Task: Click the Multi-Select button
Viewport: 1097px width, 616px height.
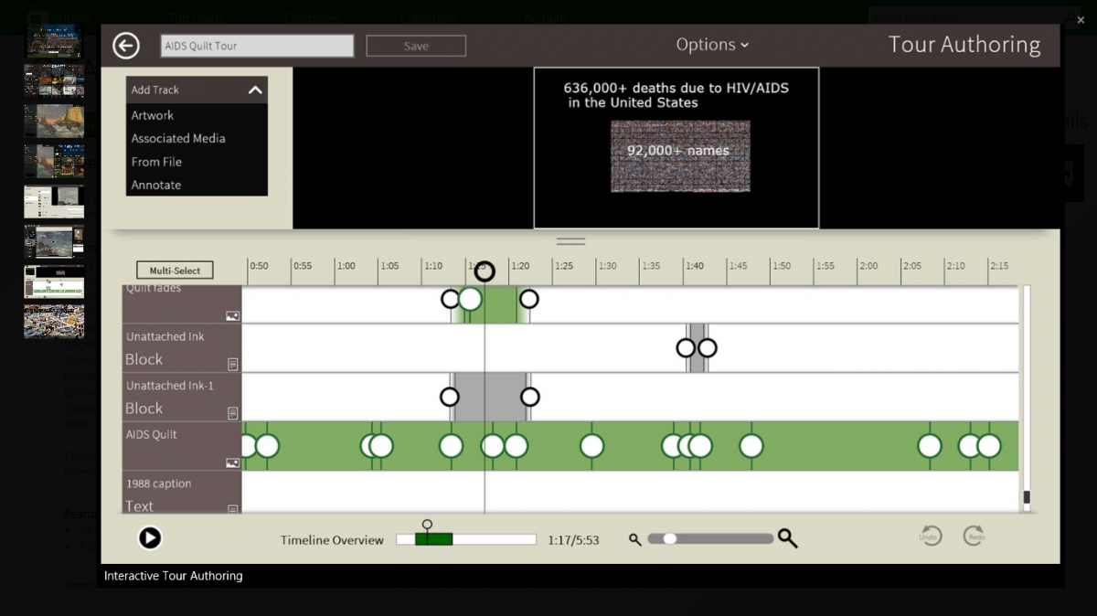Action: click(175, 271)
